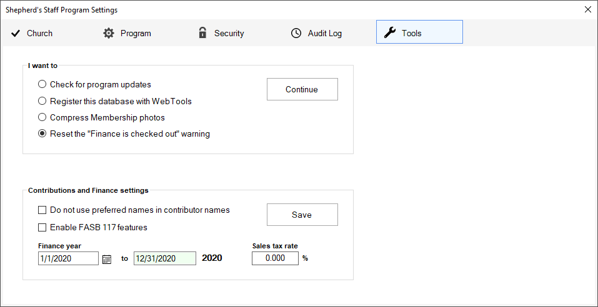Open the Finance year calendar picker
Screen dimensions: 598x307
[x=107, y=259]
